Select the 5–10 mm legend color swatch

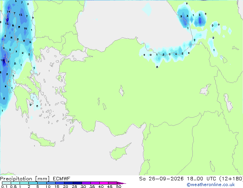pyautogui.click(x=42, y=183)
